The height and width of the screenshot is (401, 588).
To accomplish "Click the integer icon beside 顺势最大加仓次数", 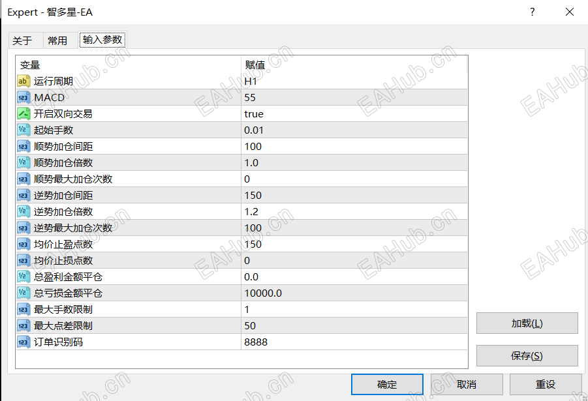I will click(23, 179).
